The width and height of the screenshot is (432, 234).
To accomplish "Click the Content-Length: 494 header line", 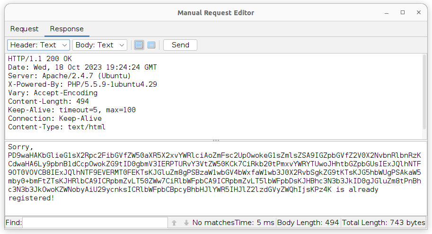I will tap(49, 102).
